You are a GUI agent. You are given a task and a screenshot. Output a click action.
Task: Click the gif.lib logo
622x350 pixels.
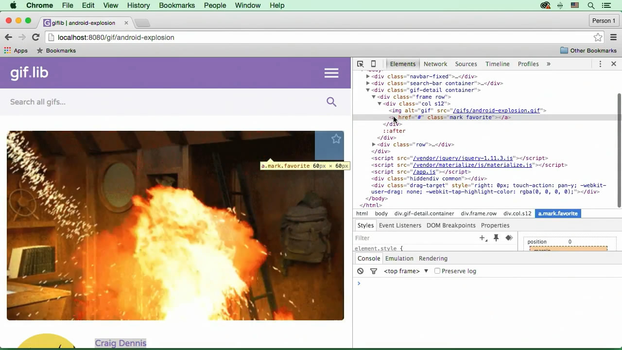pyautogui.click(x=29, y=73)
